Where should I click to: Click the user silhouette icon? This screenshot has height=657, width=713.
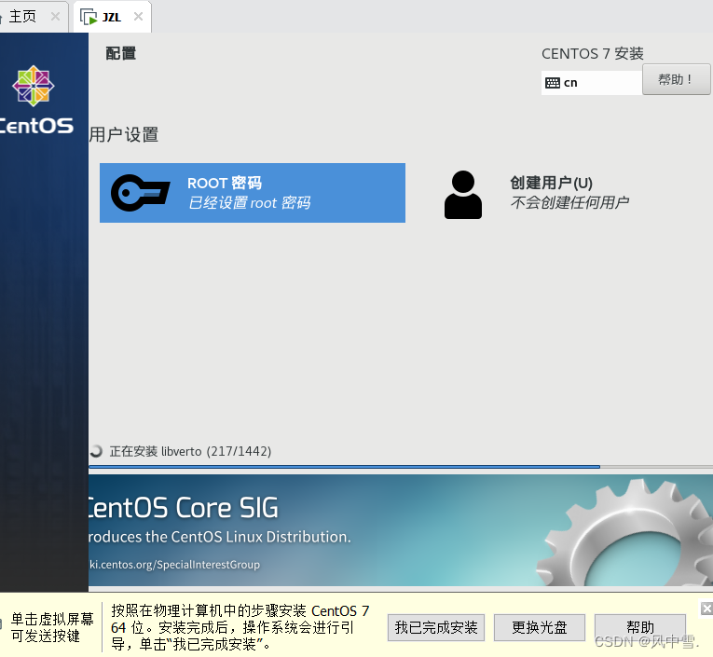point(463,195)
